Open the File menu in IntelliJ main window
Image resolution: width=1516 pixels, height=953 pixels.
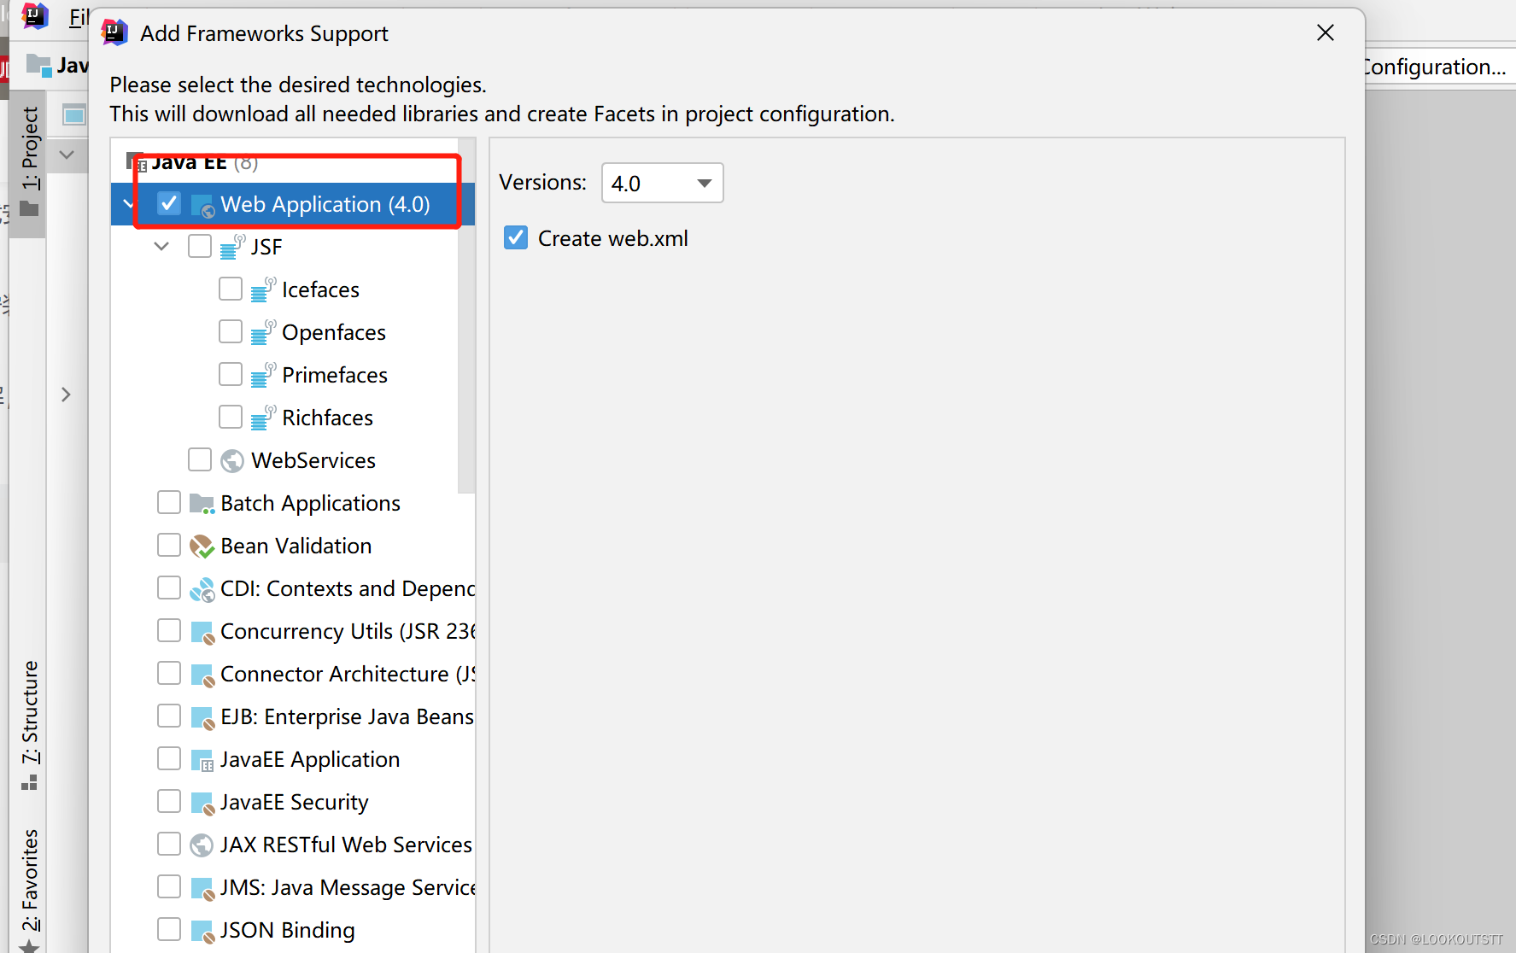[x=79, y=17]
